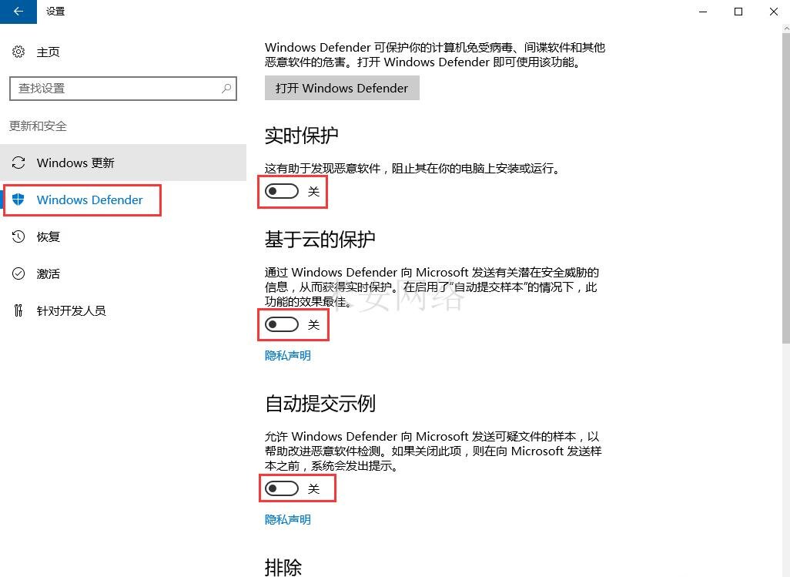The height and width of the screenshot is (577, 790).
Task: Click the 打开 Windows Defender button
Action: (342, 88)
